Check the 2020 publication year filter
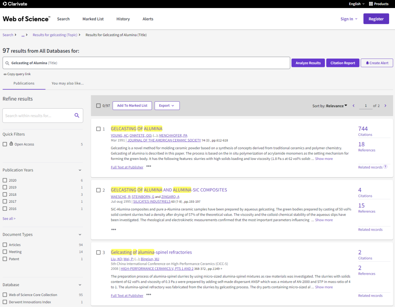395x307 pixels. [x=5, y=180]
